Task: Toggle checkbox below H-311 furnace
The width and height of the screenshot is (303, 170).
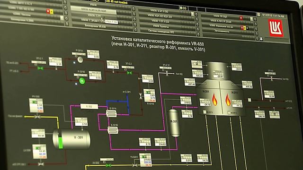Action: coord(229,112)
